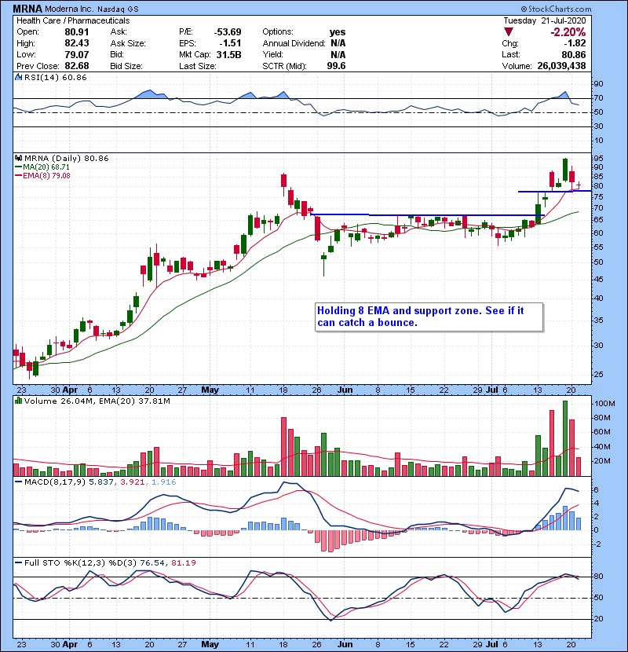Click the SCTR (Mid) value 99.6
This screenshot has width=628, height=652.
[x=336, y=66]
